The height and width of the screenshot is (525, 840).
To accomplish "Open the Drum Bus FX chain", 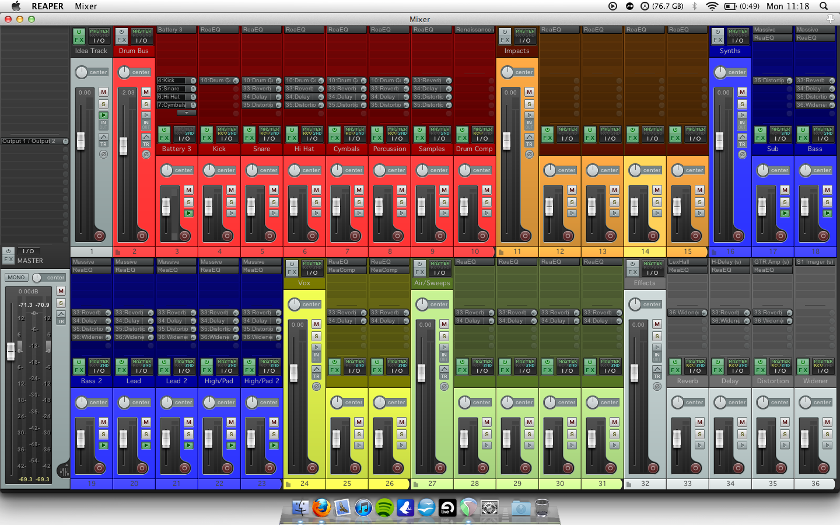I will tap(121, 40).
